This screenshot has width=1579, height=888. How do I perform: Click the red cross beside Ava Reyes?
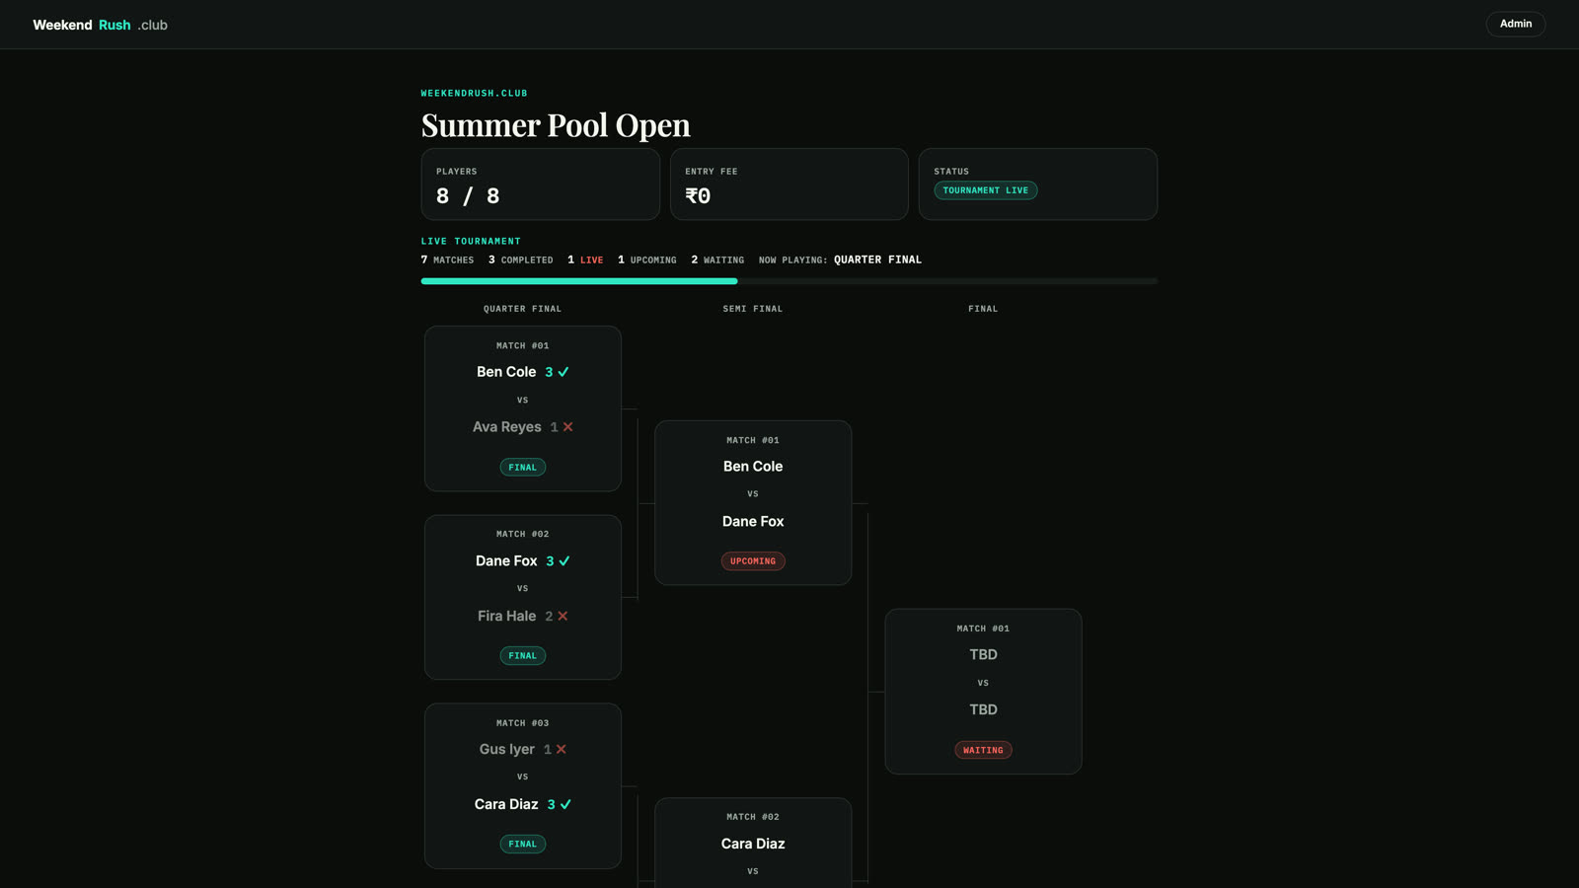[x=567, y=427]
